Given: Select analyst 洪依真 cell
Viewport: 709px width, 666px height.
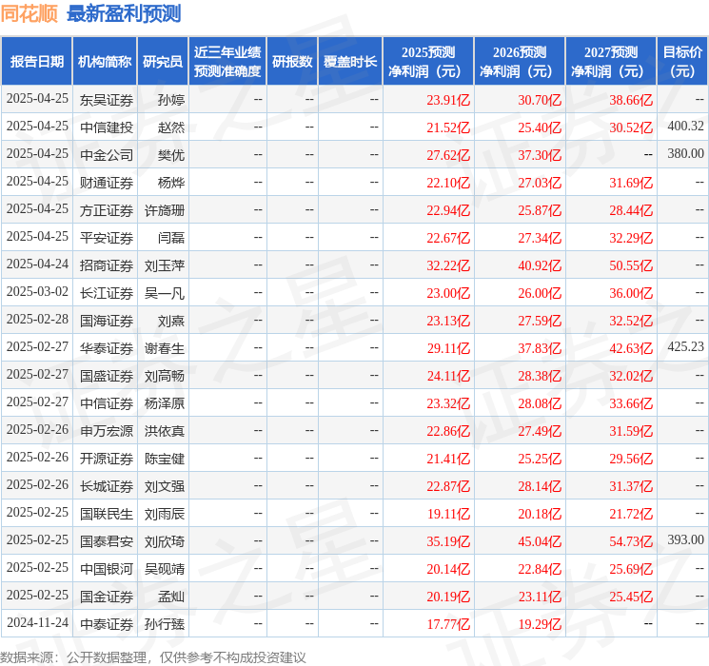Looking at the screenshot, I should click(164, 431).
